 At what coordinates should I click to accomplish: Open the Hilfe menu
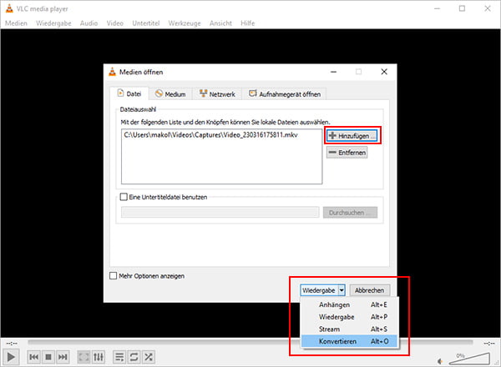pyautogui.click(x=248, y=23)
